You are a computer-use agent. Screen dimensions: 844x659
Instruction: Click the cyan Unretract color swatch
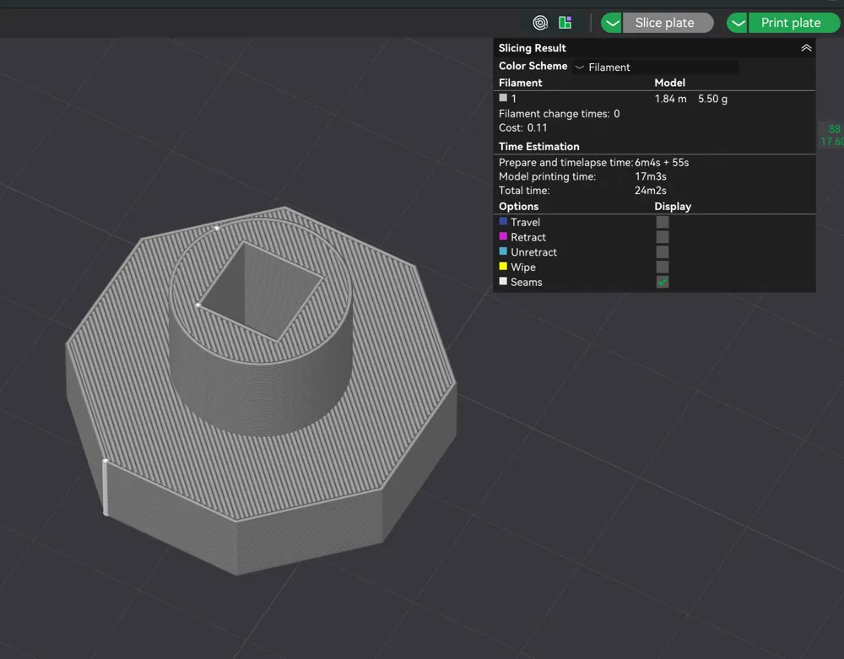coord(503,251)
